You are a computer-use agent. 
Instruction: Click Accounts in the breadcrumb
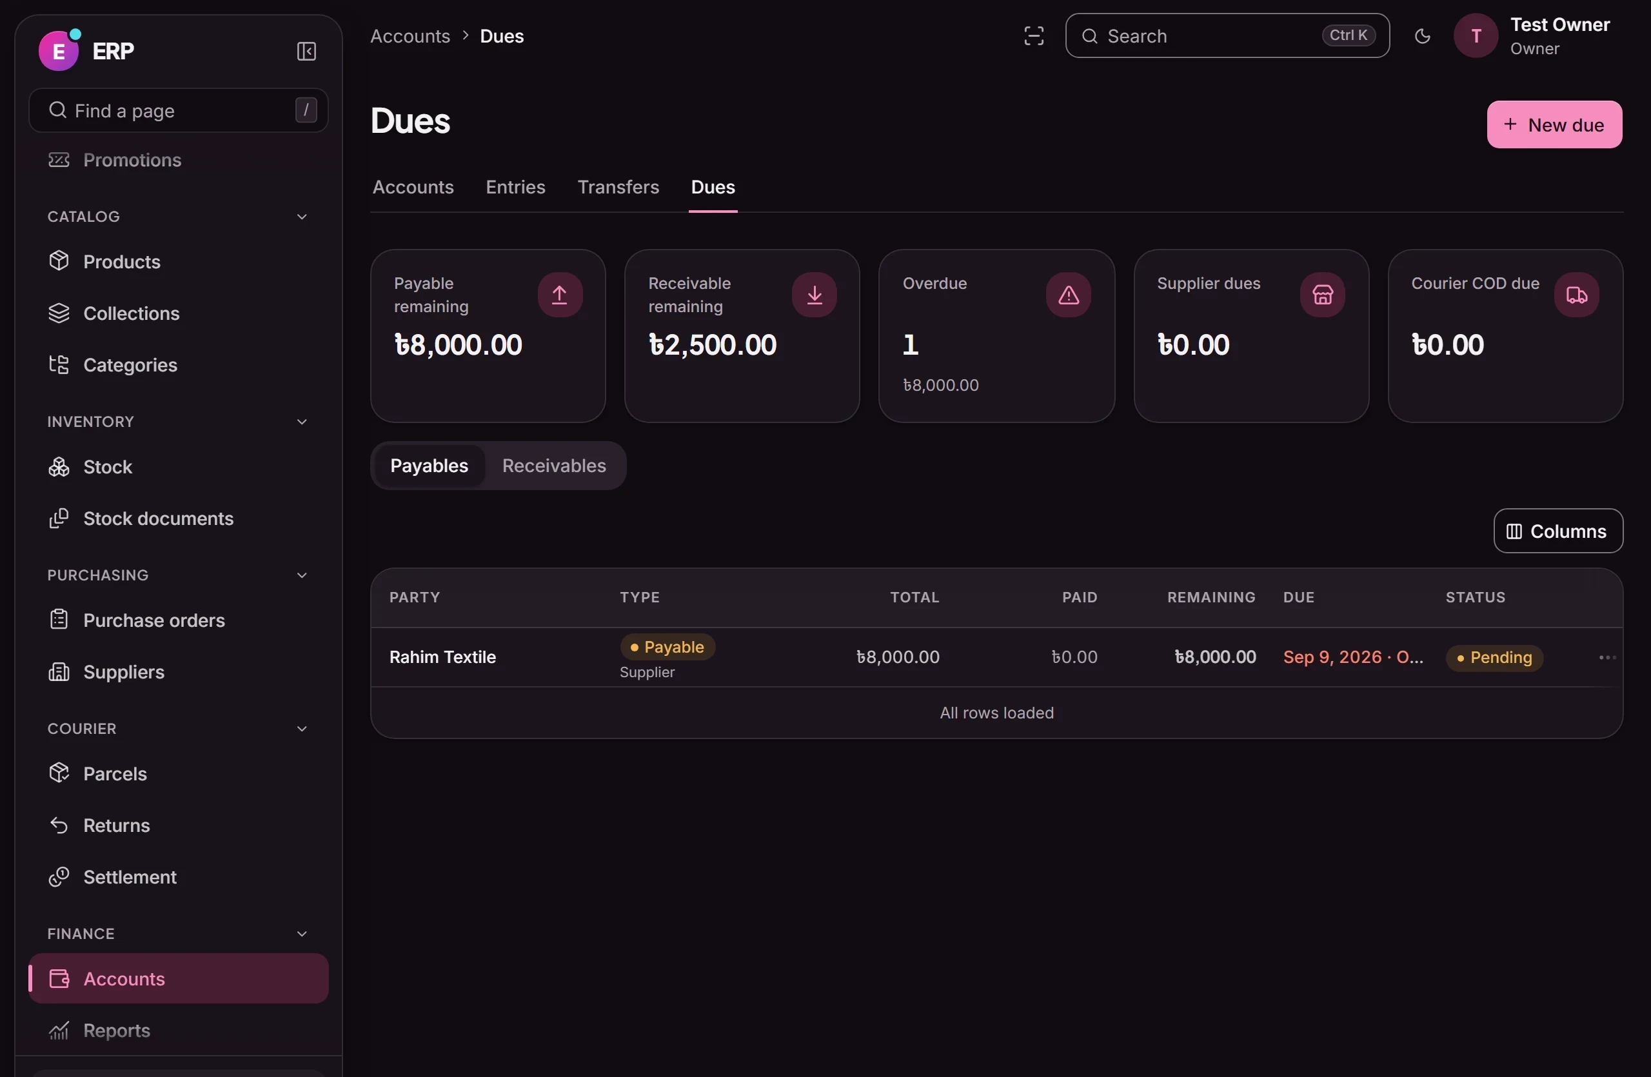click(410, 36)
